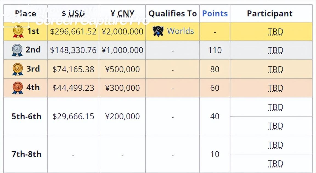316x173 pixels.
Task: Click the 5th-6th place cell
Action: pyautogui.click(x=26, y=116)
